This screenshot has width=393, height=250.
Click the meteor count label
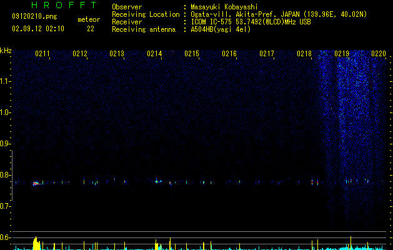[x=89, y=19]
